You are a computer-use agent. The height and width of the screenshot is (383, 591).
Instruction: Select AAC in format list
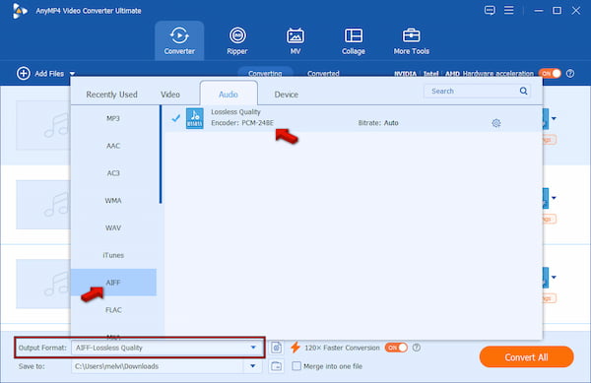click(113, 146)
